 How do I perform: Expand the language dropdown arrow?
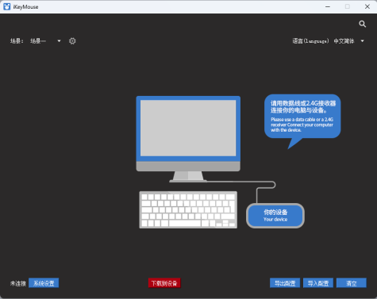pyautogui.click(x=363, y=41)
